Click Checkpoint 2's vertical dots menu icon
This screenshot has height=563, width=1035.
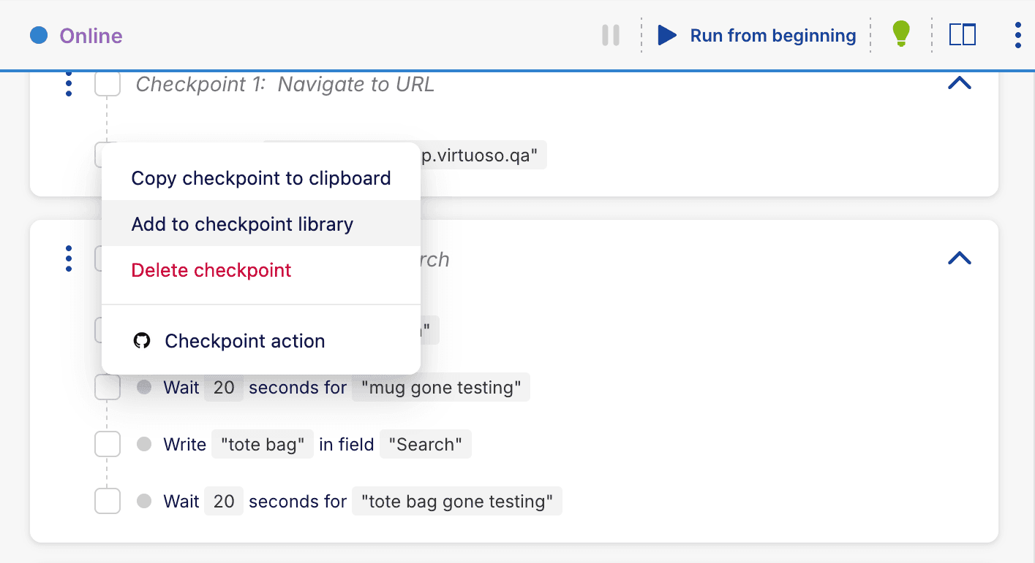68,258
